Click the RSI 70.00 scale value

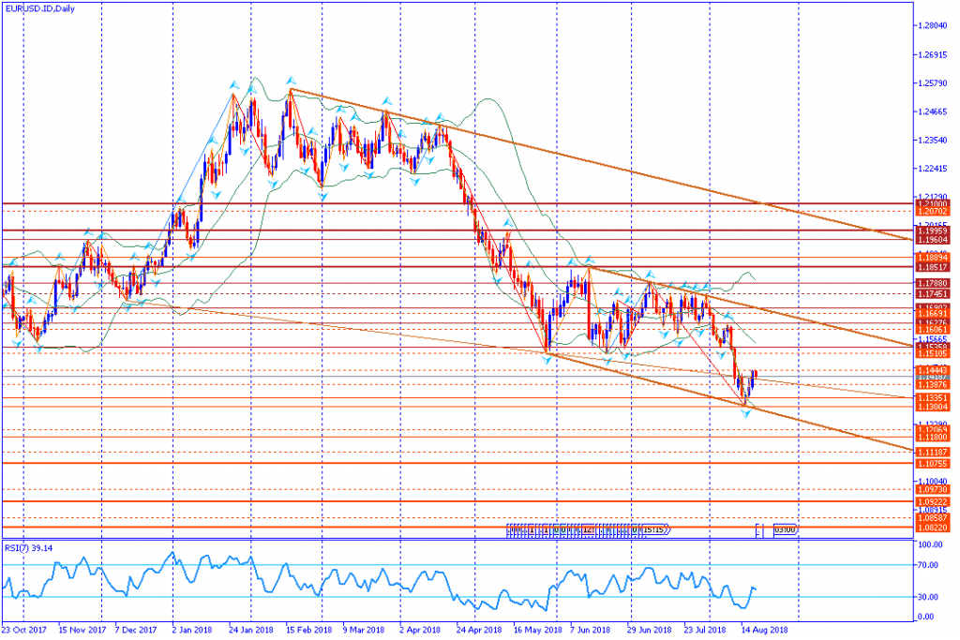pyautogui.click(x=929, y=565)
